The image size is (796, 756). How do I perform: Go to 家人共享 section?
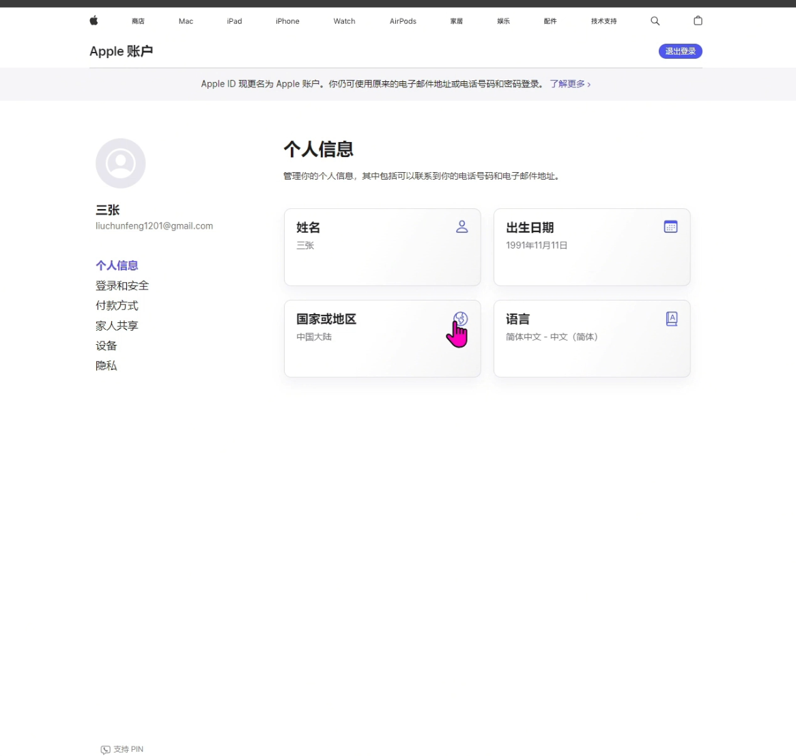click(x=117, y=326)
